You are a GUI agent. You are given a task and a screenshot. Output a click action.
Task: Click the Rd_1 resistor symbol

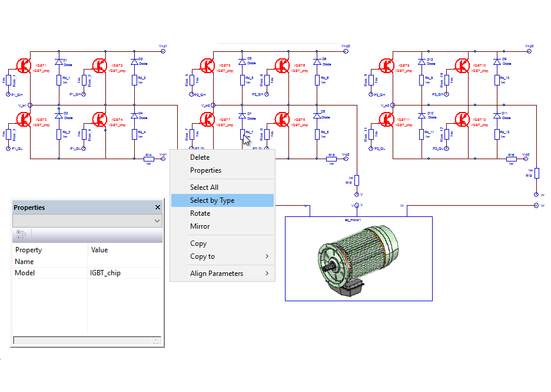click(x=59, y=80)
